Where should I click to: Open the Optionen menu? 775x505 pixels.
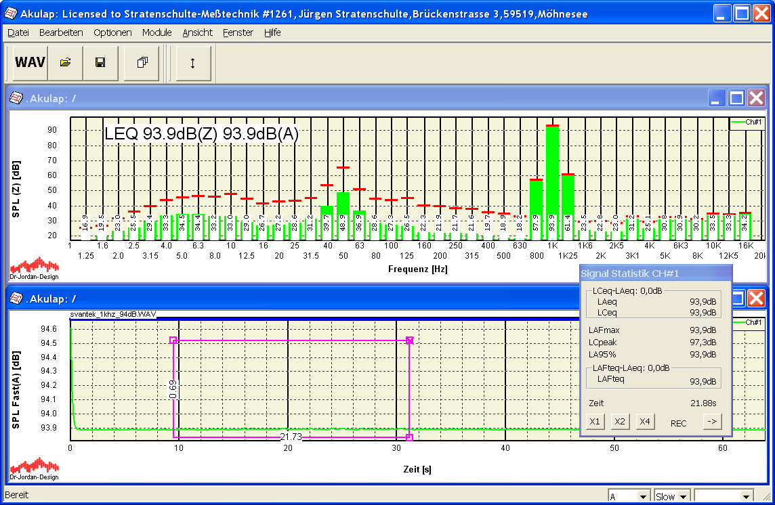click(112, 32)
